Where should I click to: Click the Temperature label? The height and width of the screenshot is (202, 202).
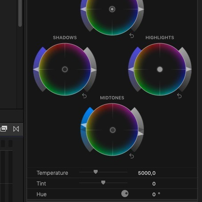tap(52, 173)
